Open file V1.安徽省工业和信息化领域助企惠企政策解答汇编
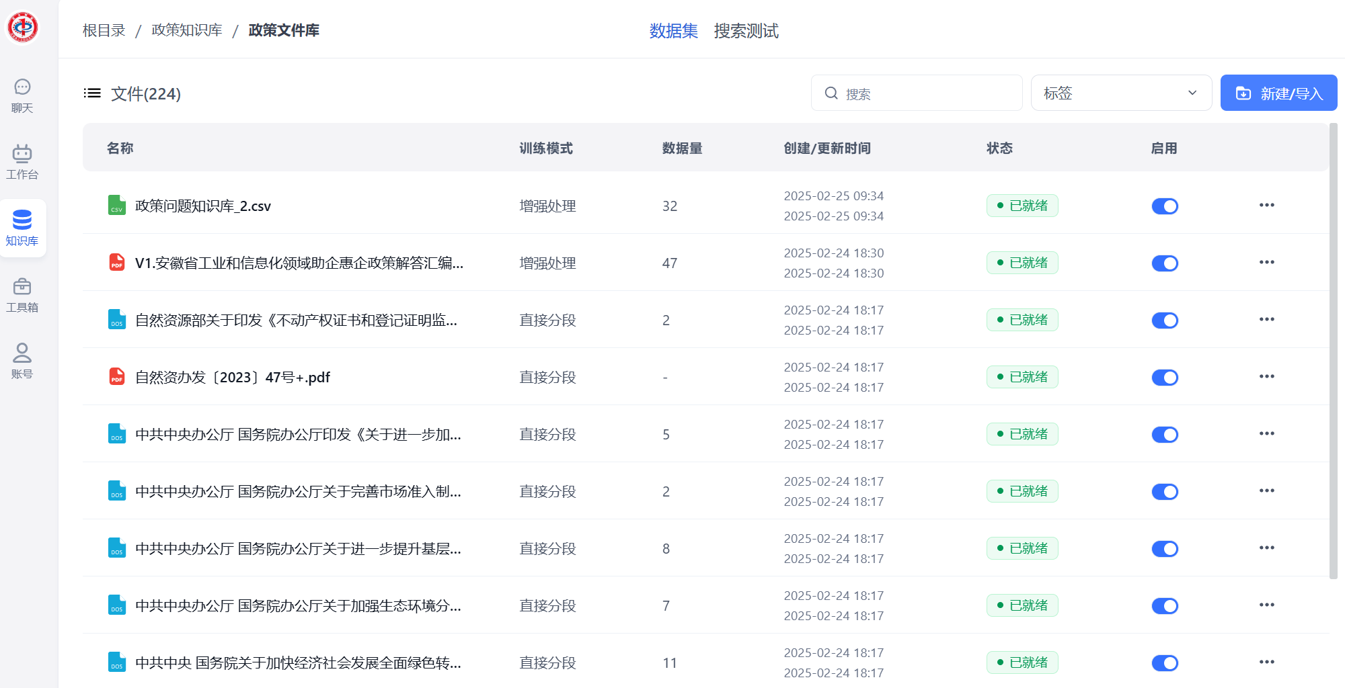Image resolution: width=1345 pixels, height=688 pixels. 299,263
